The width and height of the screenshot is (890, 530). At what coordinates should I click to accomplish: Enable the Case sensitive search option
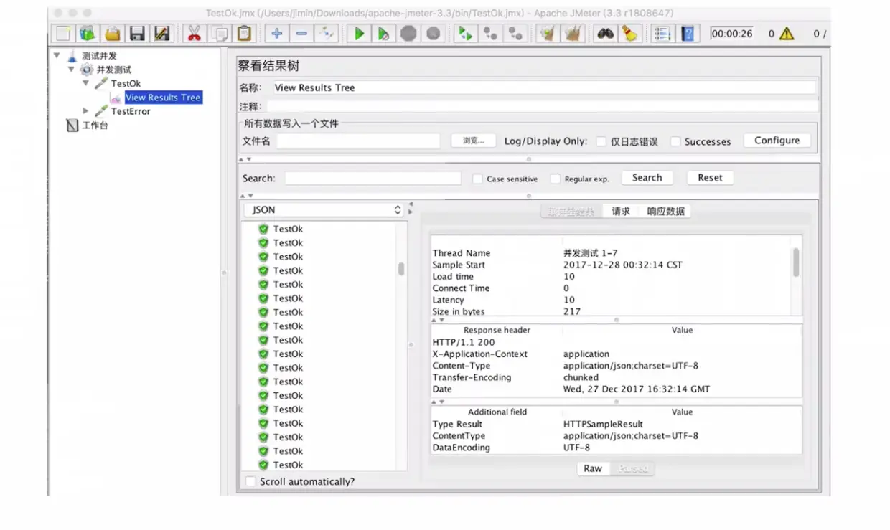point(477,179)
